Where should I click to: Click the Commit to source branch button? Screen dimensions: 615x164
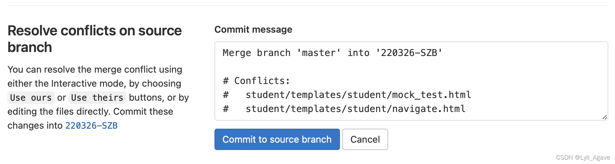[277, 139]
